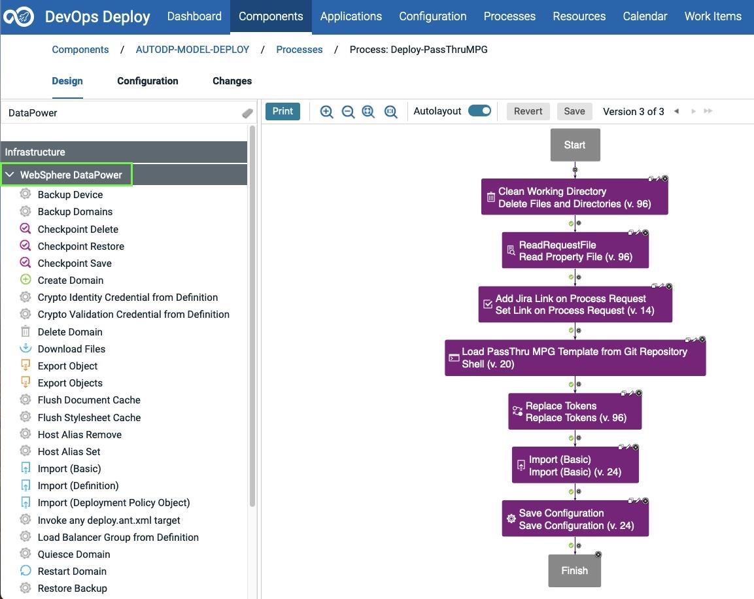
Task: Zoom out of the process diagram
Action: pyautogui.click(x=348, y=111)
